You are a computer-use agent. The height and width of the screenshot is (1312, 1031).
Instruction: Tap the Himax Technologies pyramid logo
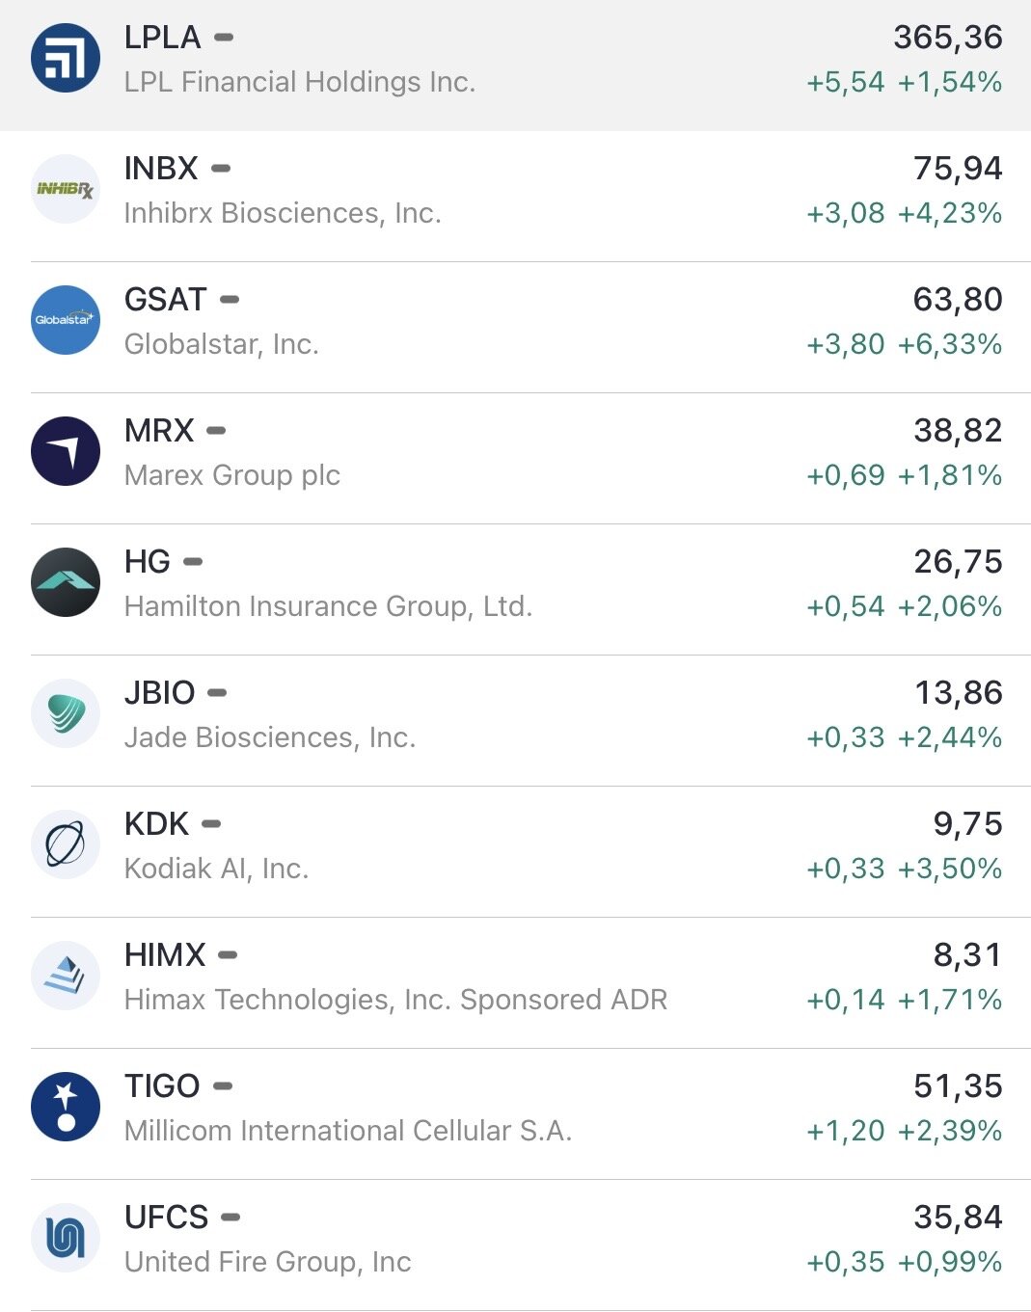[66, 976]
